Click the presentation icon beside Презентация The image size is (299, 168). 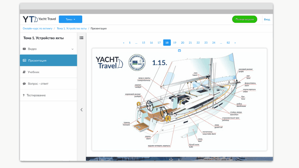(24, 60)
